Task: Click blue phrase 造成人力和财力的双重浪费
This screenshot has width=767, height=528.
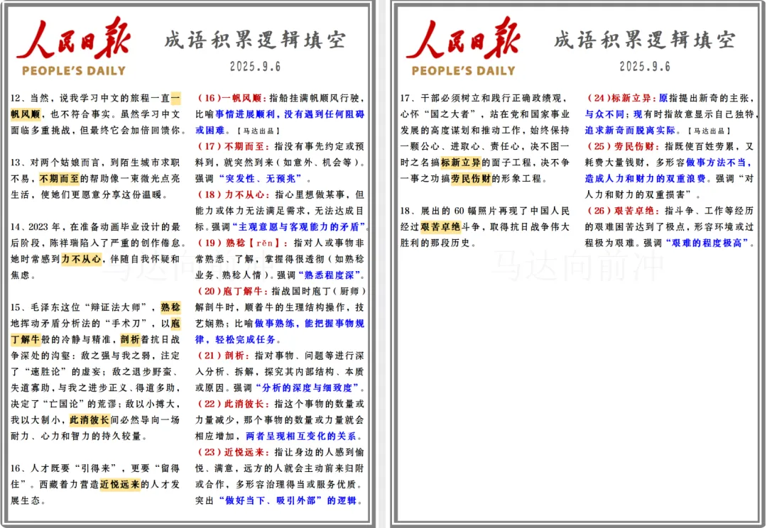Action: (645, 179)
